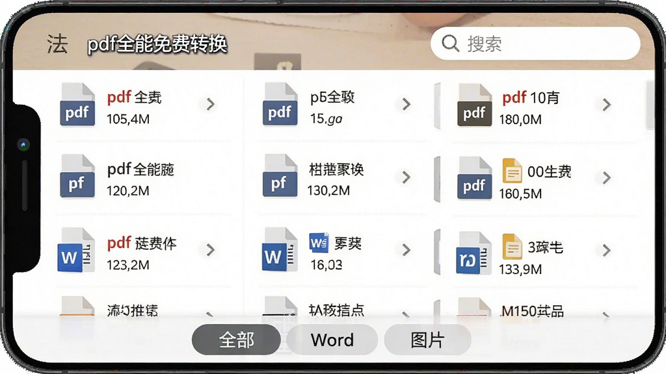The width and height of the screenshot is (666, 374).
Task: Expand the chevron on the 105,4M row
Action: tap(210, 105)
